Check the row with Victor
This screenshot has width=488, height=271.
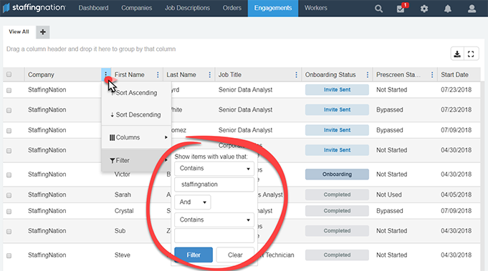9,175
